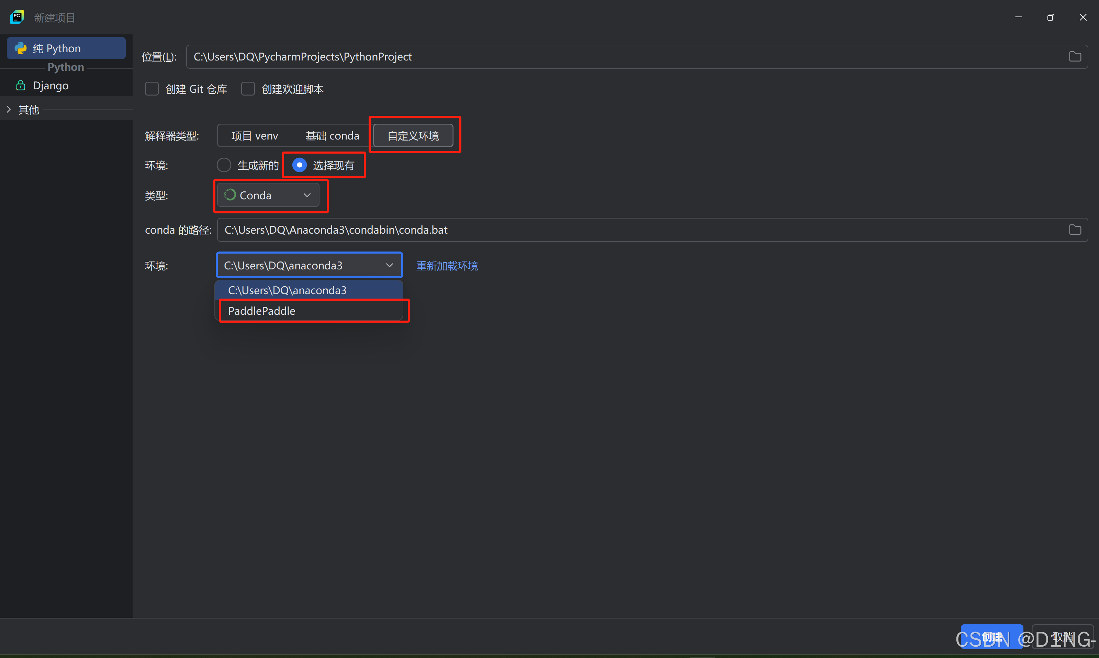1099x658 pixels.
Task: Enable the 创建欢迎脚本 checkbox
Action: 248,89
